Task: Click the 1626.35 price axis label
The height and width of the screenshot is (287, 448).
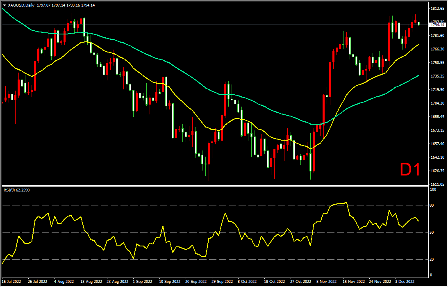Action: click(437, 171)
